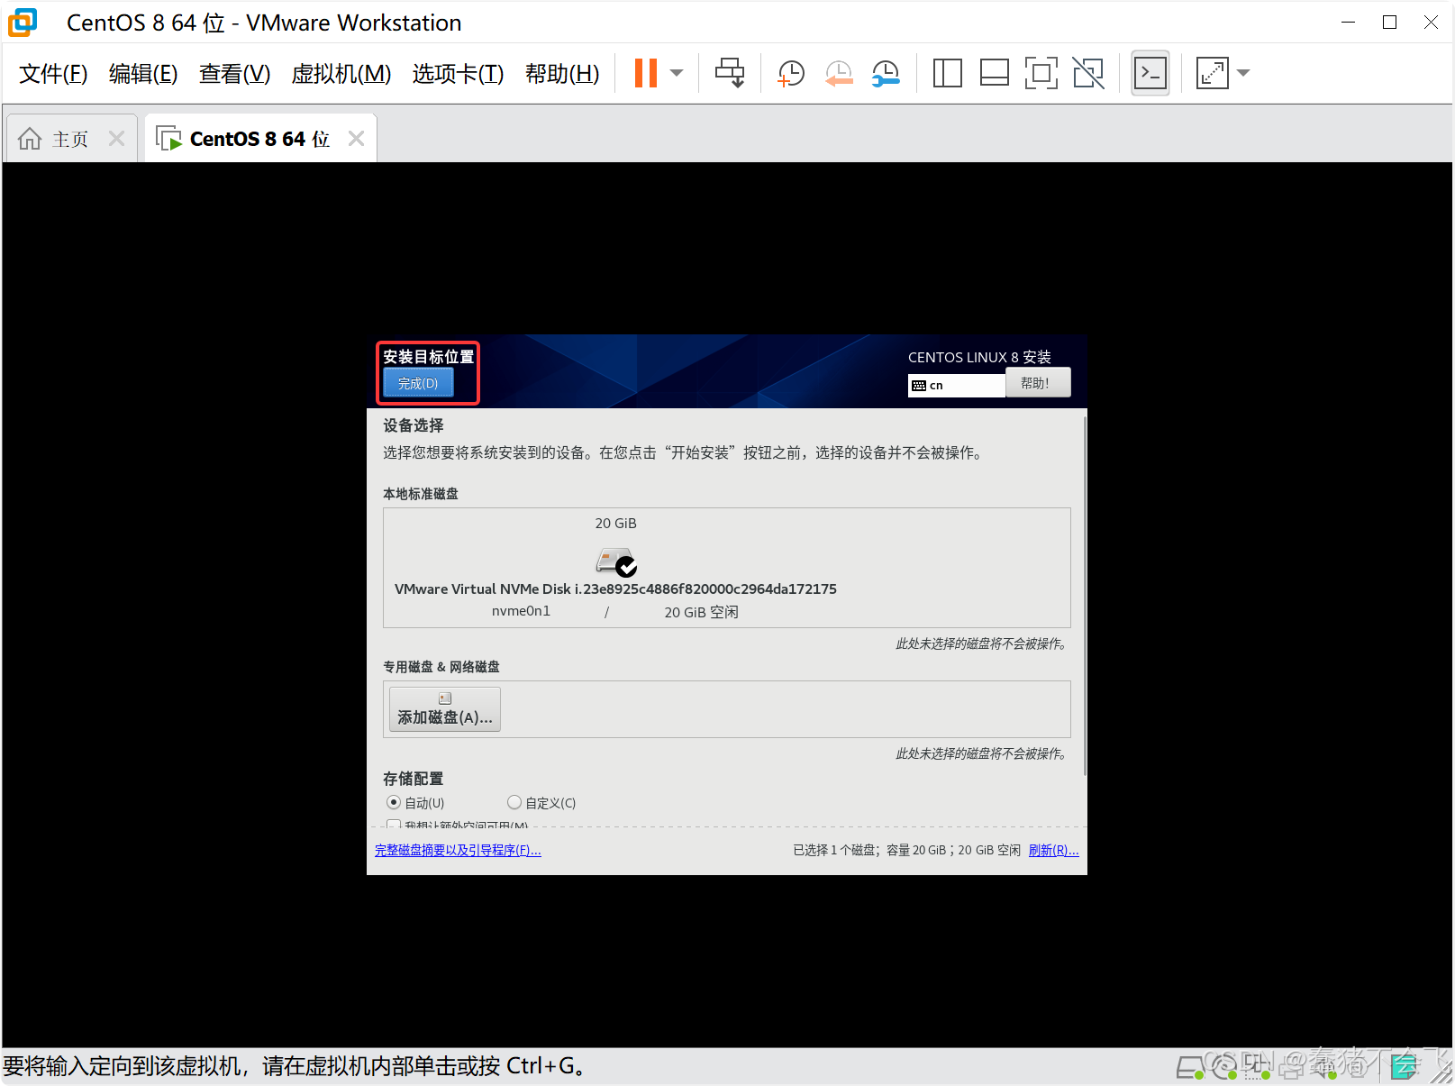Maximize the VMware Workstation window
Image resolution: width=1455 pixels, height=1086 pixels.
point(1389,23)
